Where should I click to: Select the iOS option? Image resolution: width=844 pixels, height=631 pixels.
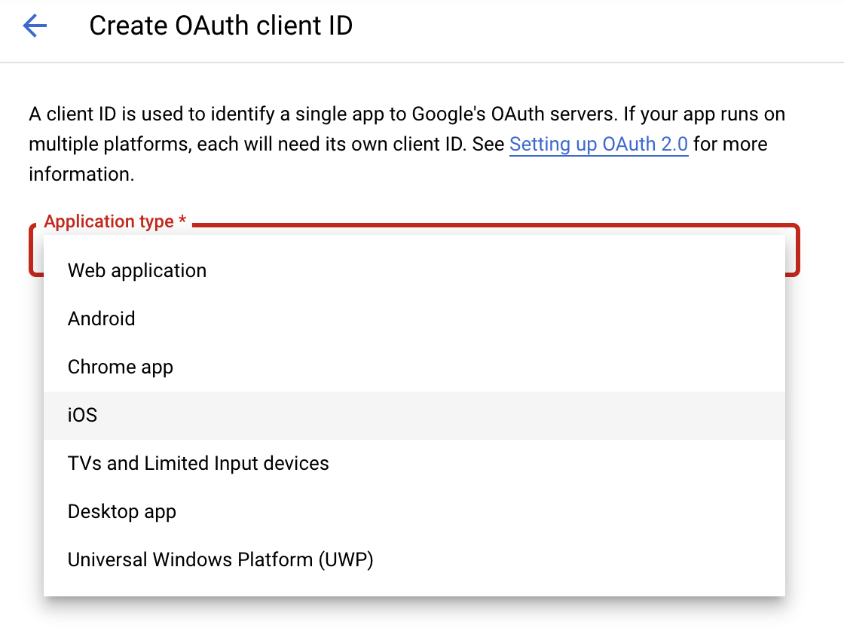[x=414, y=416]
